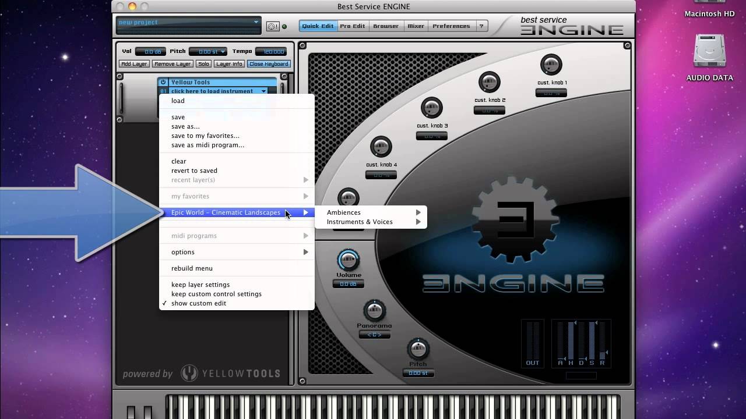Open click here to load instrument dropdown
Viewport: 746px width, 419px height.
(x=218, y=91)
